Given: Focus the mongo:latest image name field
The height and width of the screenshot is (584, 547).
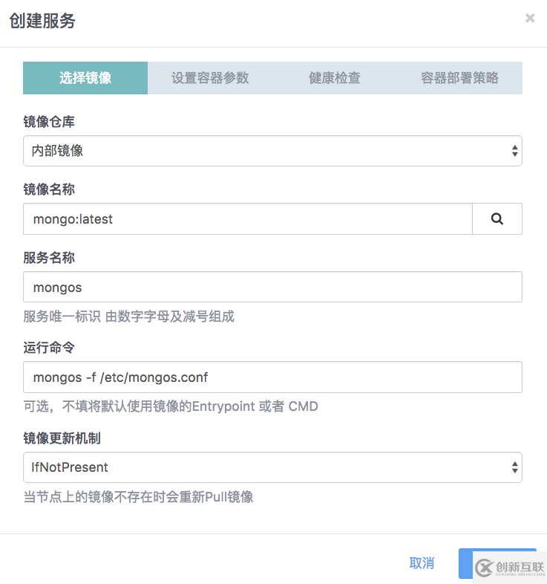Looking at the screenshot, I should (x=247, y=219).
